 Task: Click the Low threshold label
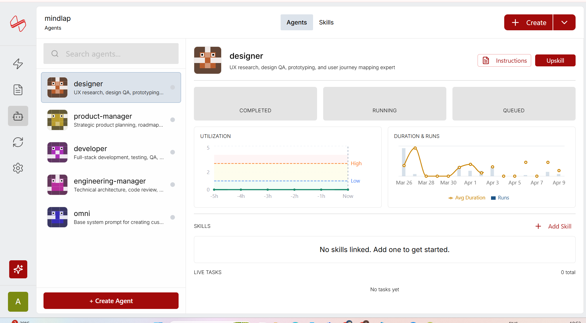point(356,181)
